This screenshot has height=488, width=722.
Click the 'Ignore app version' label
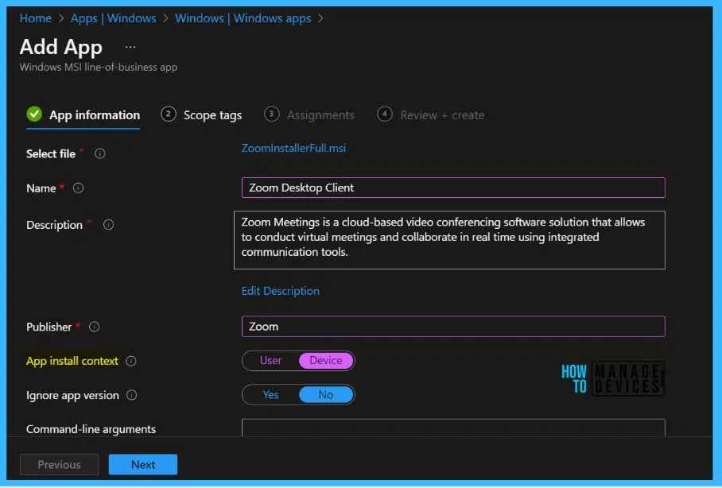coord(72,395)
